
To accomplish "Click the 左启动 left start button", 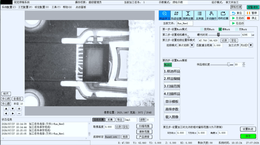I will [237, 18].
